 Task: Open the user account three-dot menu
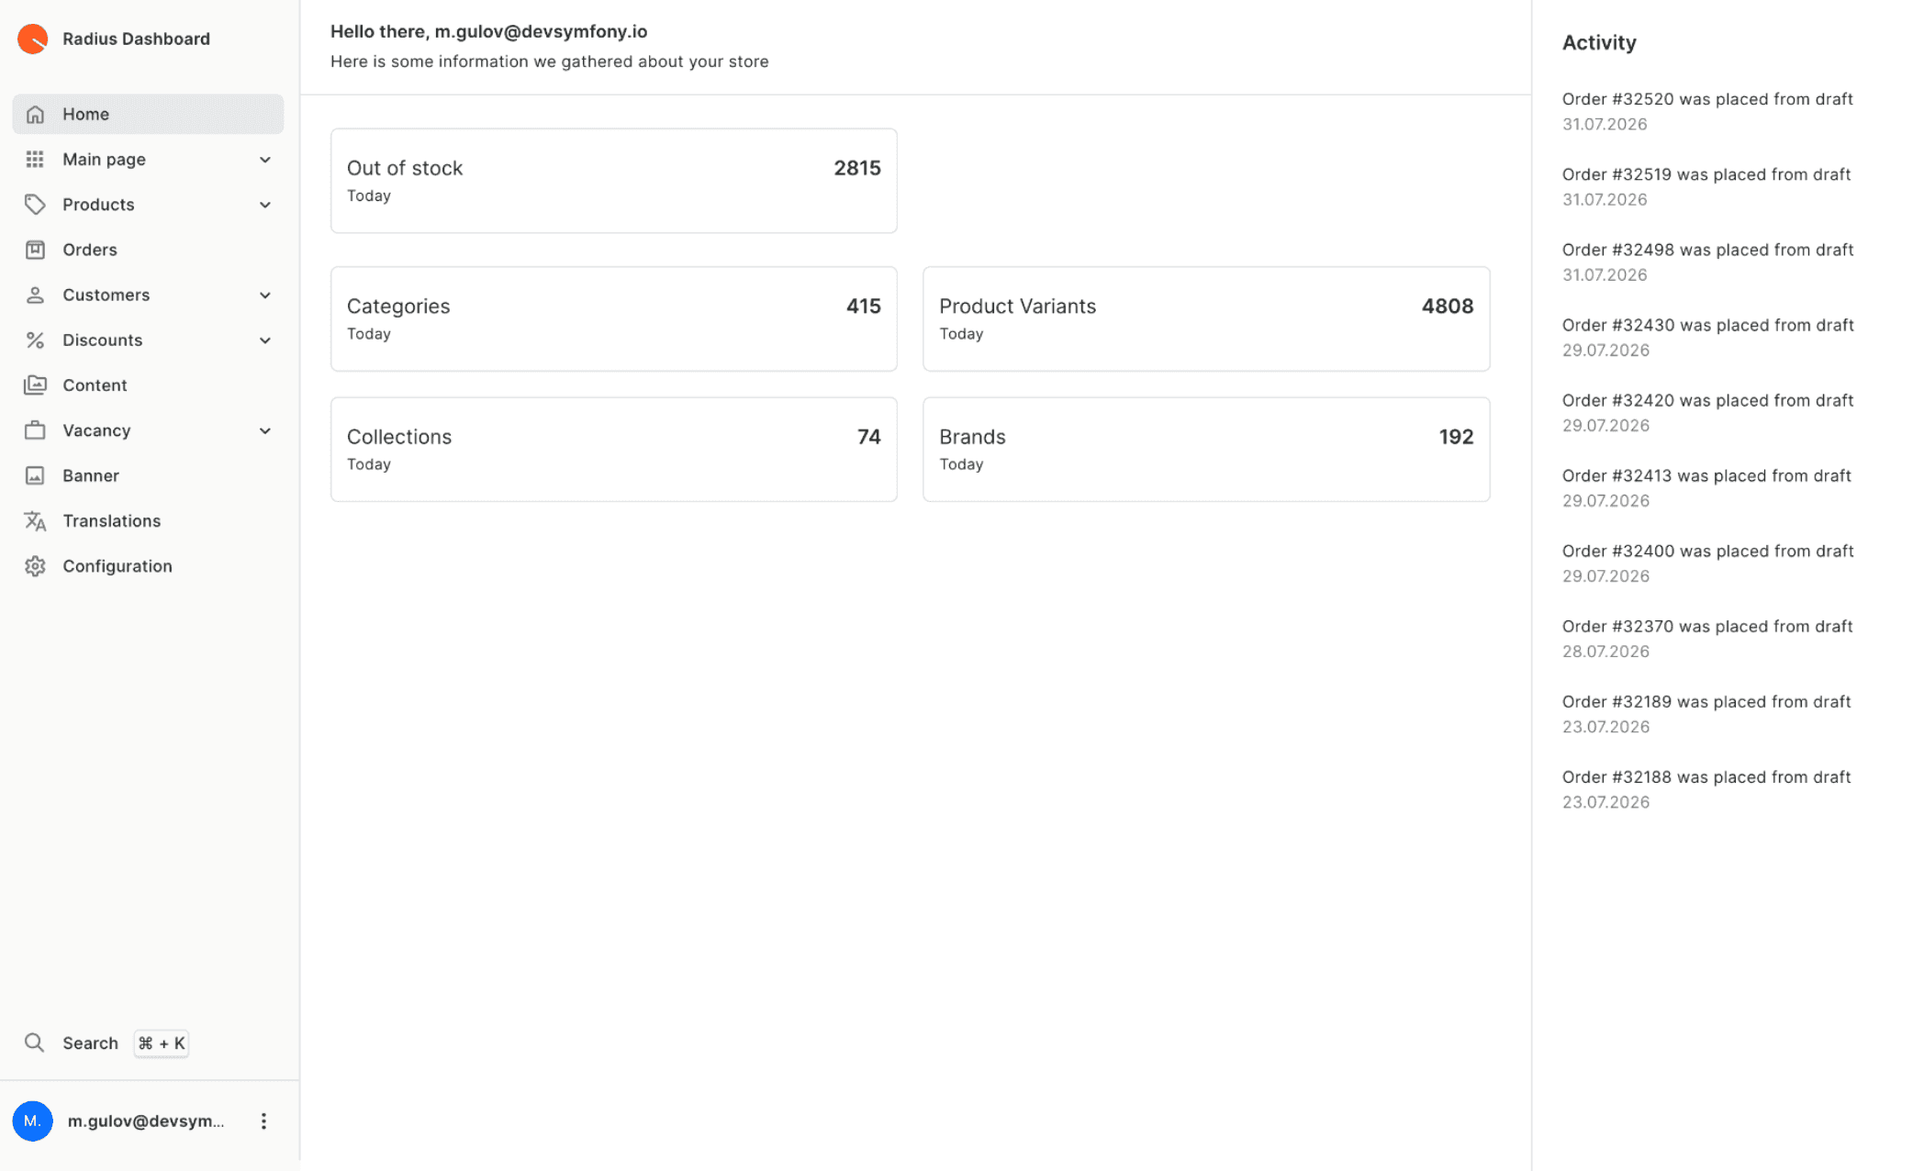coord(263,1121)
